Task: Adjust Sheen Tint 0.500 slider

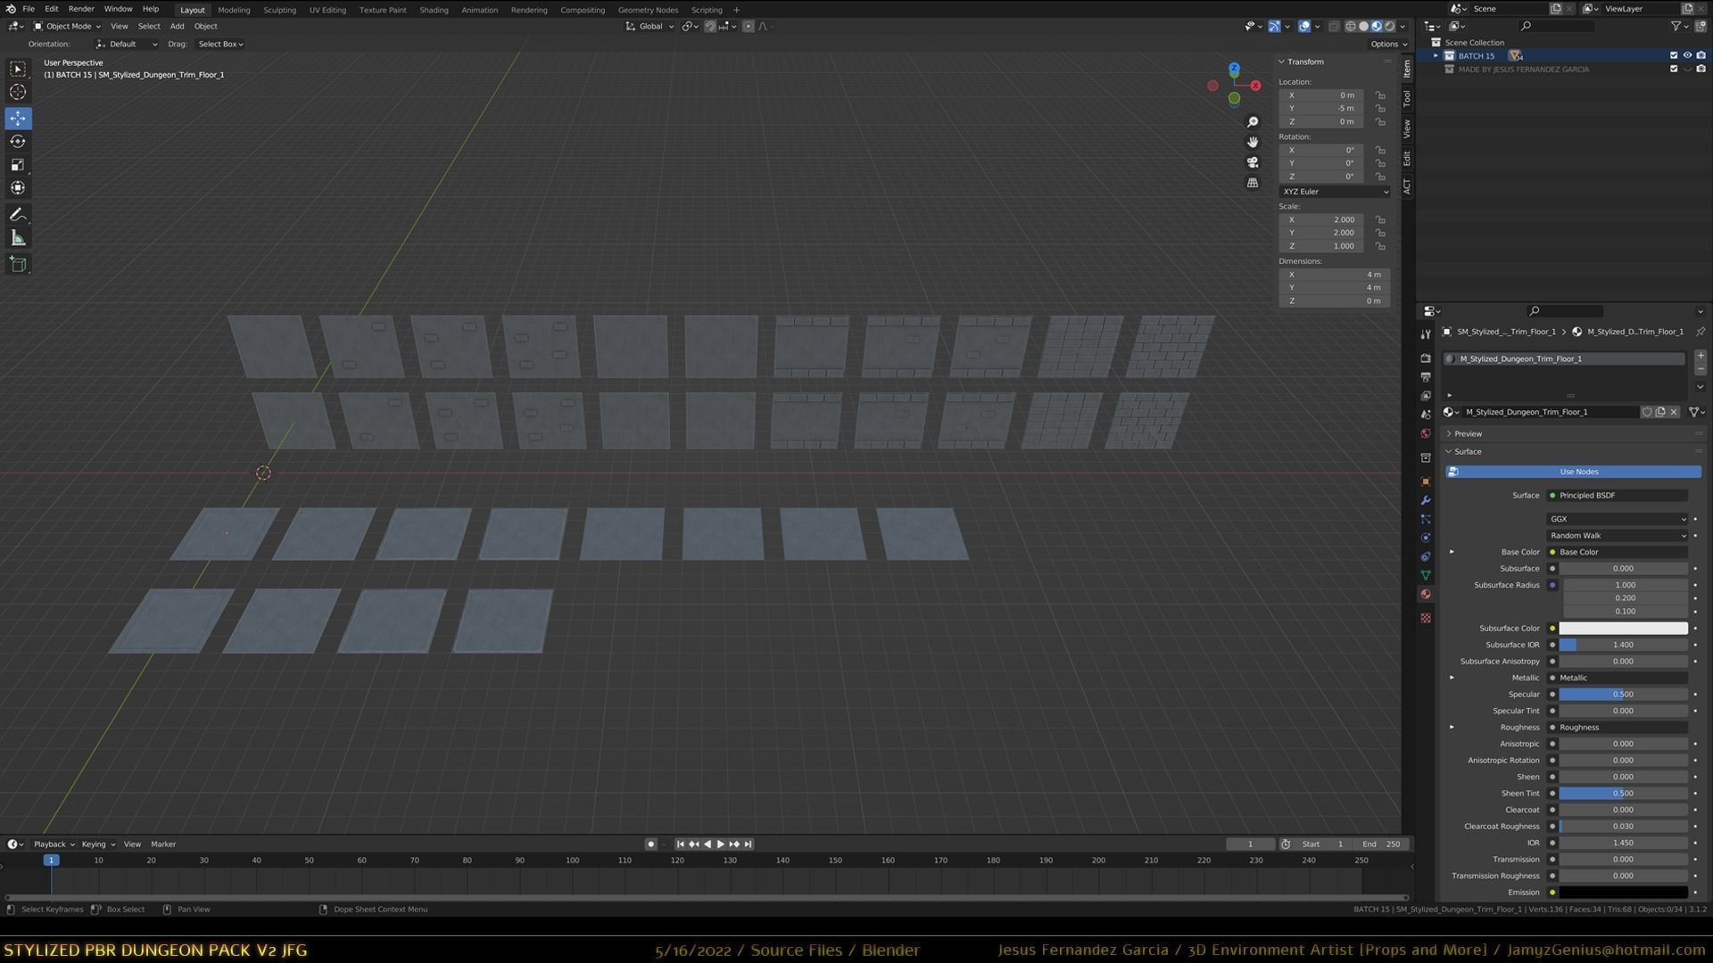Action: [x=1623, y=794]
